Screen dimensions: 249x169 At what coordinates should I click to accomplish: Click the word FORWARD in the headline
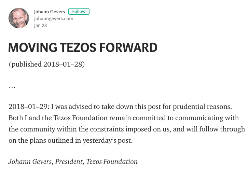point(129,48)
